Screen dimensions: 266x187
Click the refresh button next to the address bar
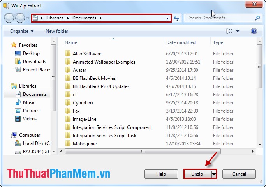point(176,18)
